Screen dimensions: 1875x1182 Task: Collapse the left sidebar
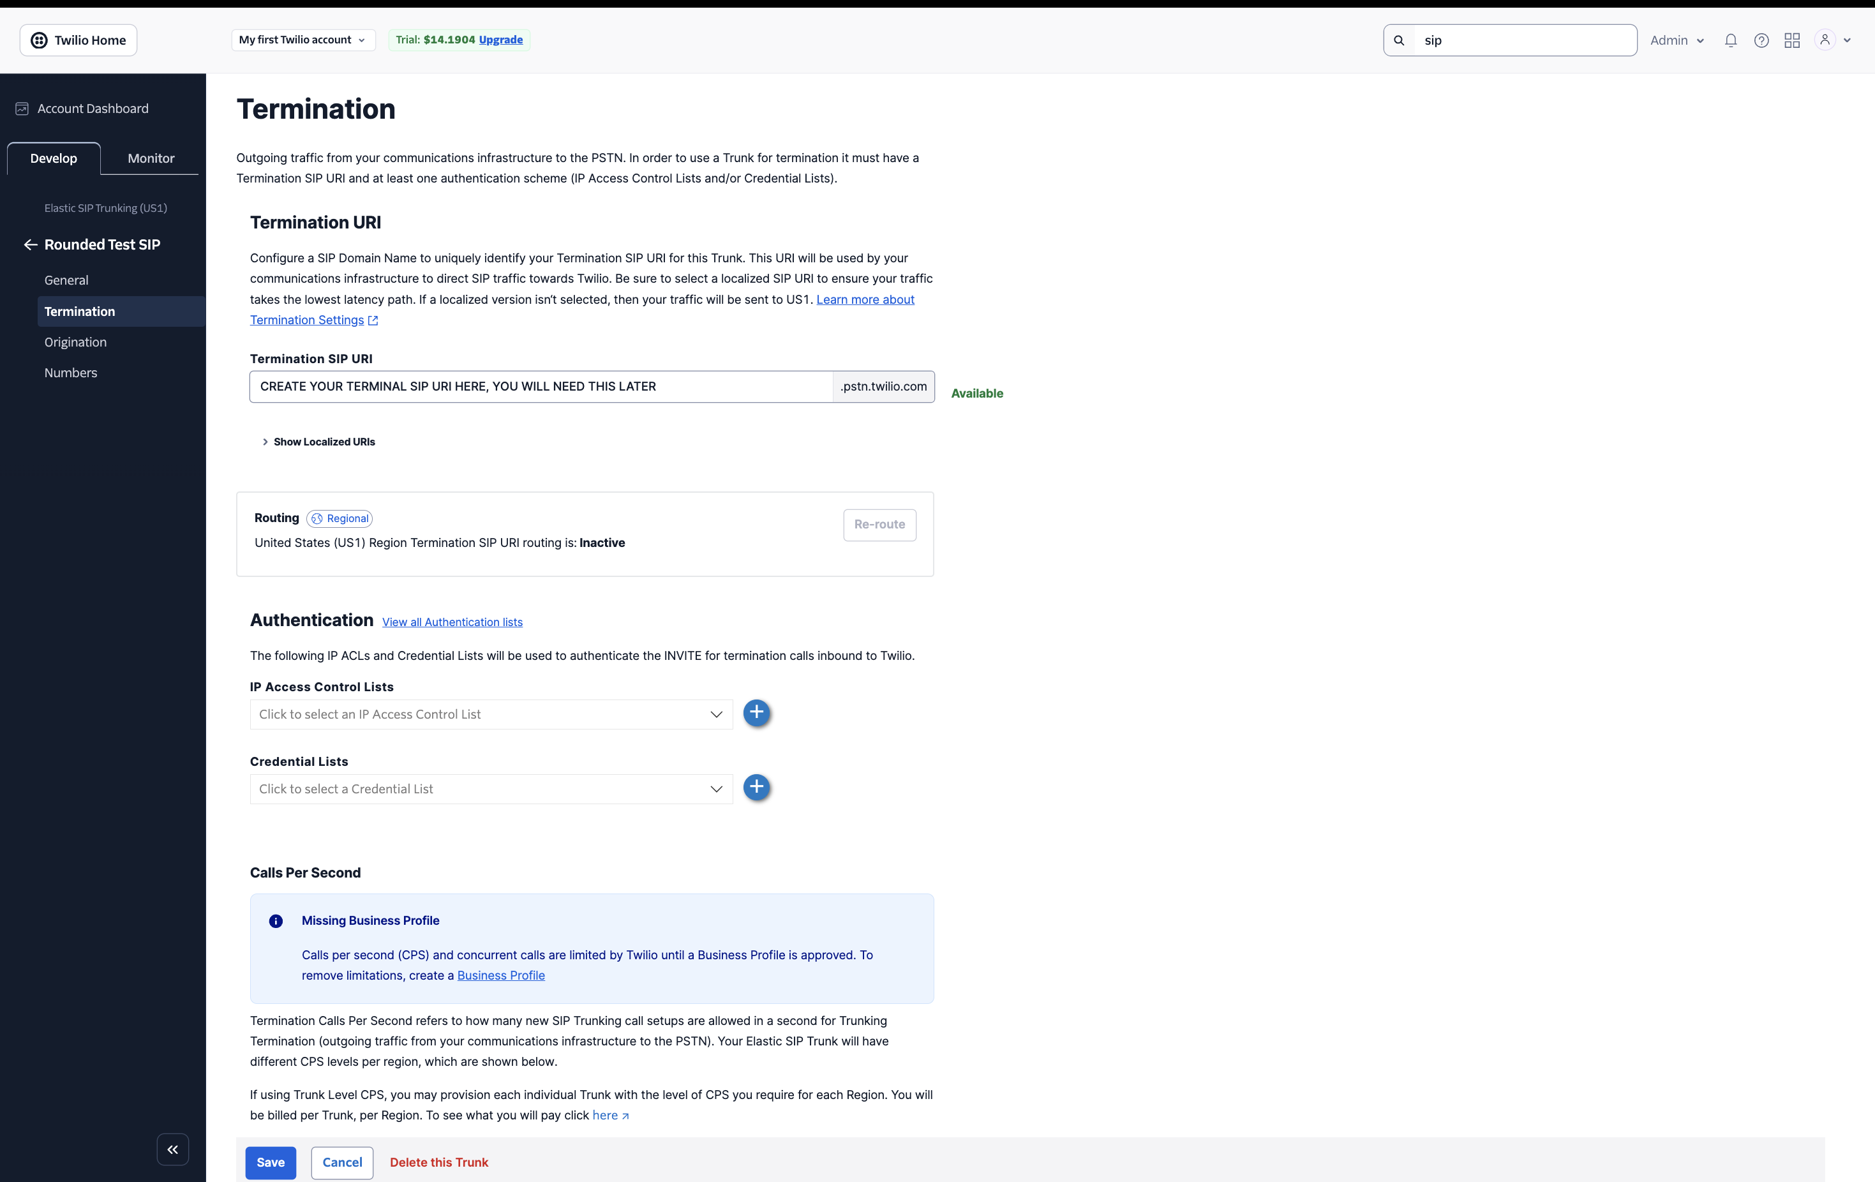[x=172, y=1149]
